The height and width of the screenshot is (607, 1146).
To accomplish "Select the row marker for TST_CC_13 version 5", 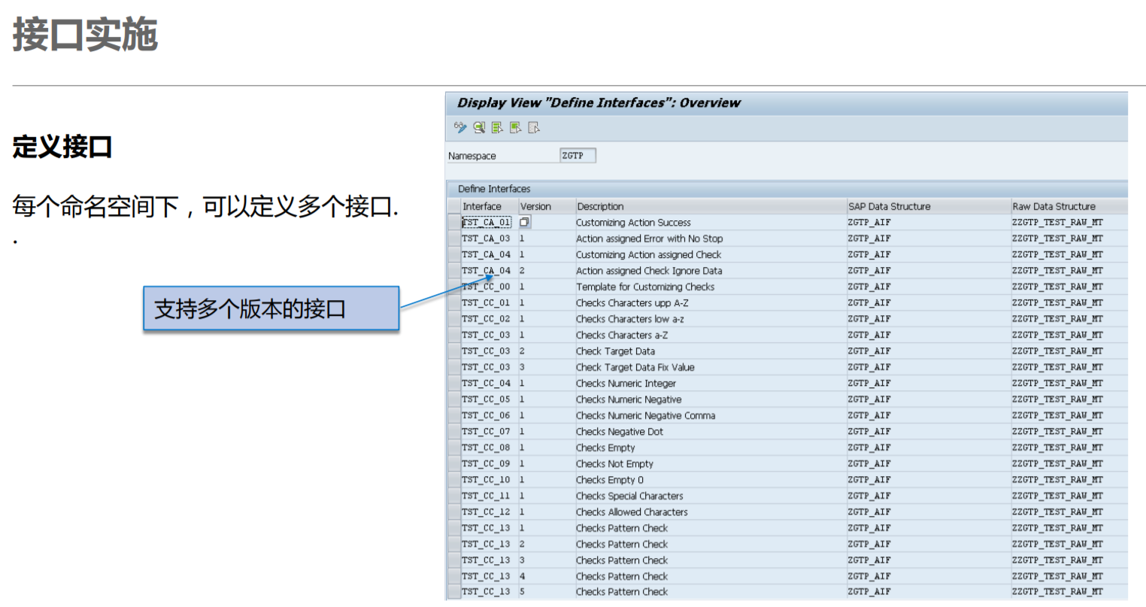I will 455,592.
